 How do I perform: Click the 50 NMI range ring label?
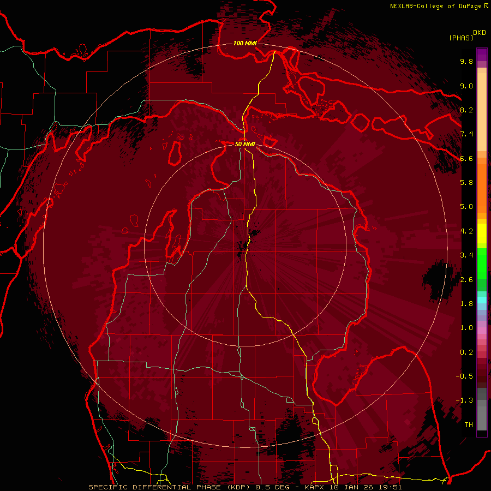[245, 144]
